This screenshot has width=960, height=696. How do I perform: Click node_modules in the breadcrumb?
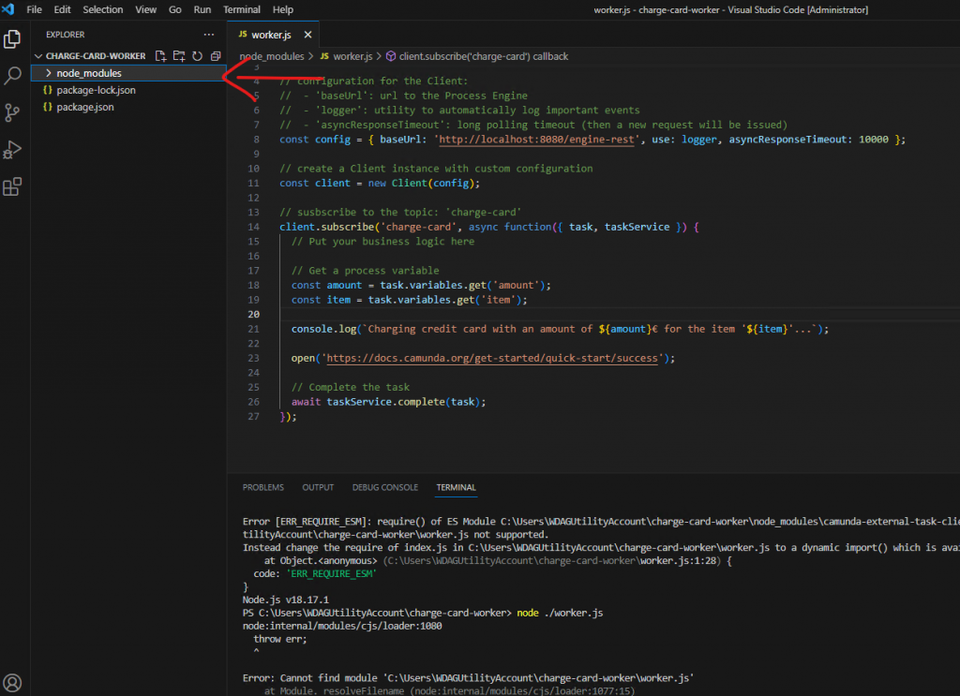(x=272, y=56)
